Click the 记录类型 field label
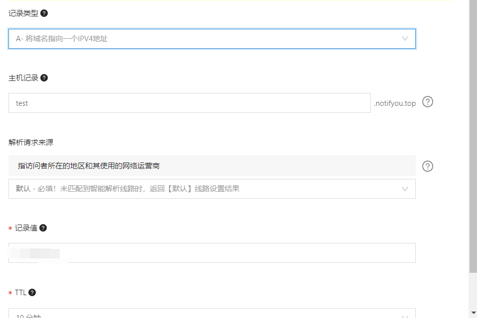 (x=23, y=13)
